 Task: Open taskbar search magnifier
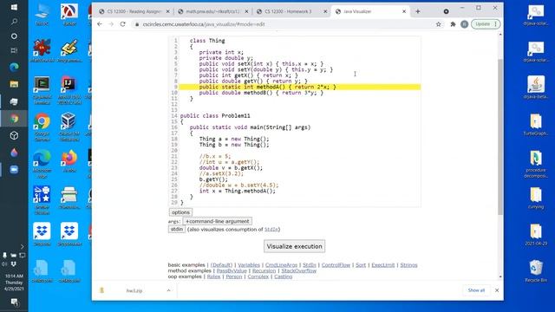[x=14, y=22]
